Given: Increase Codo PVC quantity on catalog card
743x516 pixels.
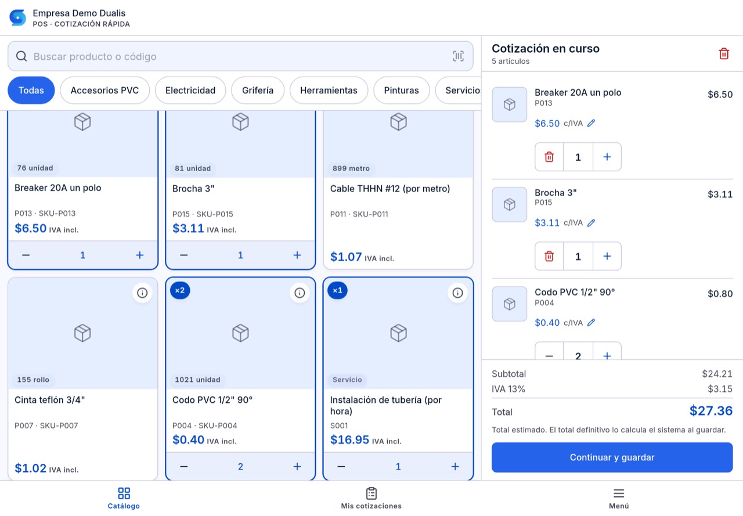Looking at the screenshot, I should (x=297, y=467).
